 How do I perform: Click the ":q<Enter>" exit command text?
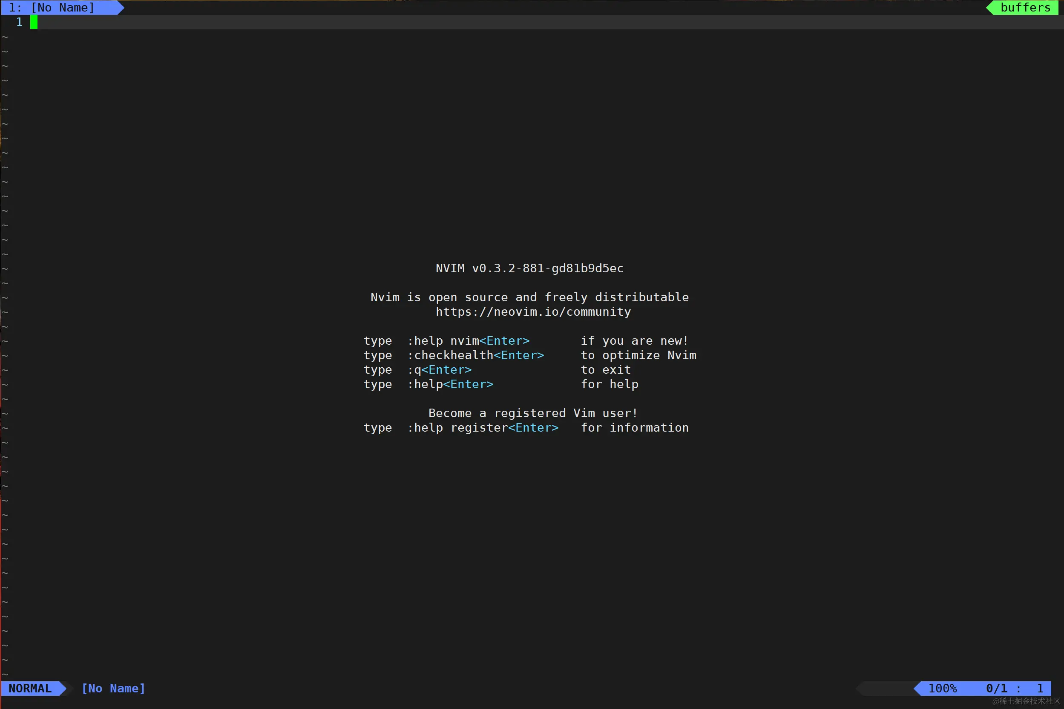tap(439, 370)
